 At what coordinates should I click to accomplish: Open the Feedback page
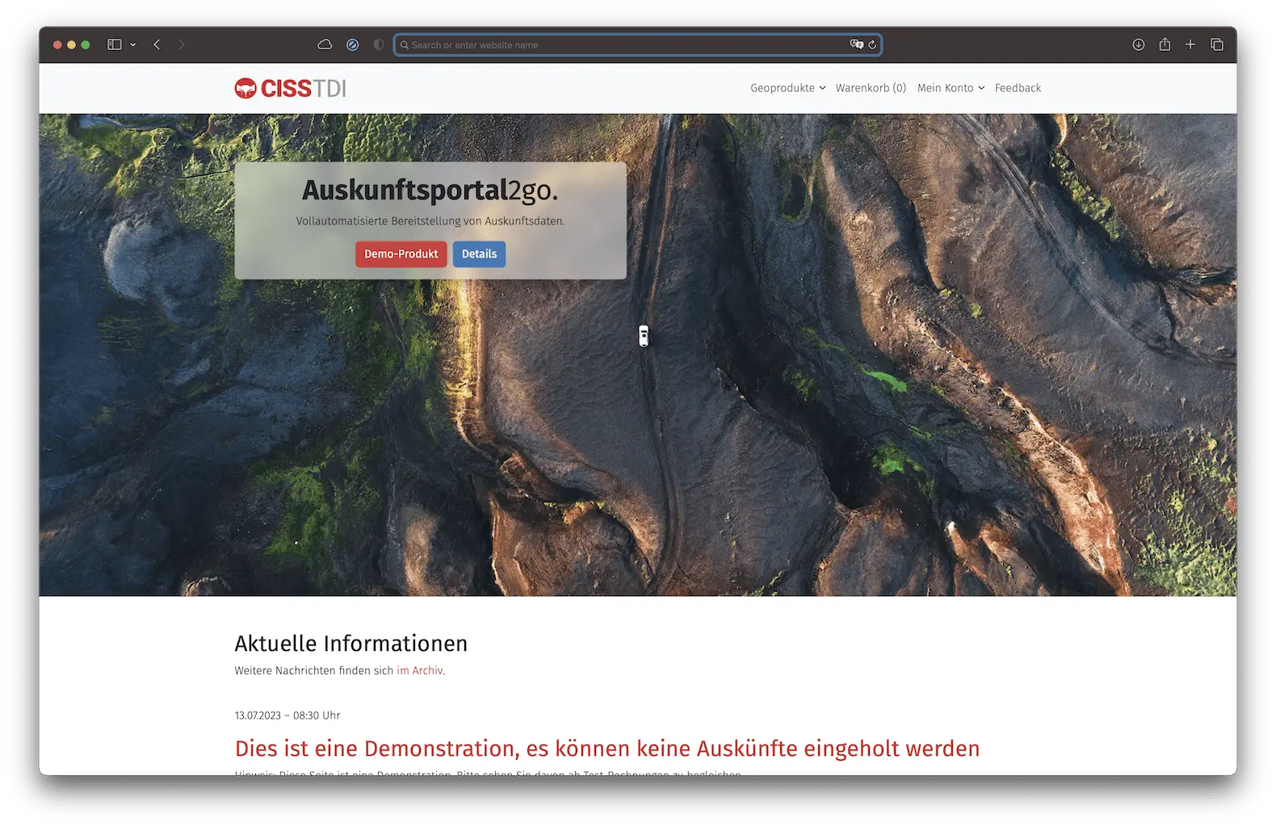[1018, 88]
